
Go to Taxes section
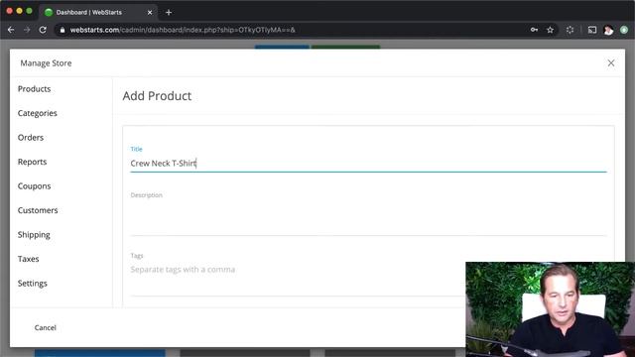[x=28, y=259]
